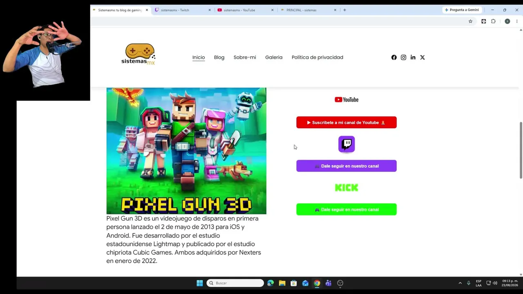Image resolution: width=523 pixels, height=294 pixels.
Task: Open the ESP LAA language indicator
Action: tap(478, 283)
